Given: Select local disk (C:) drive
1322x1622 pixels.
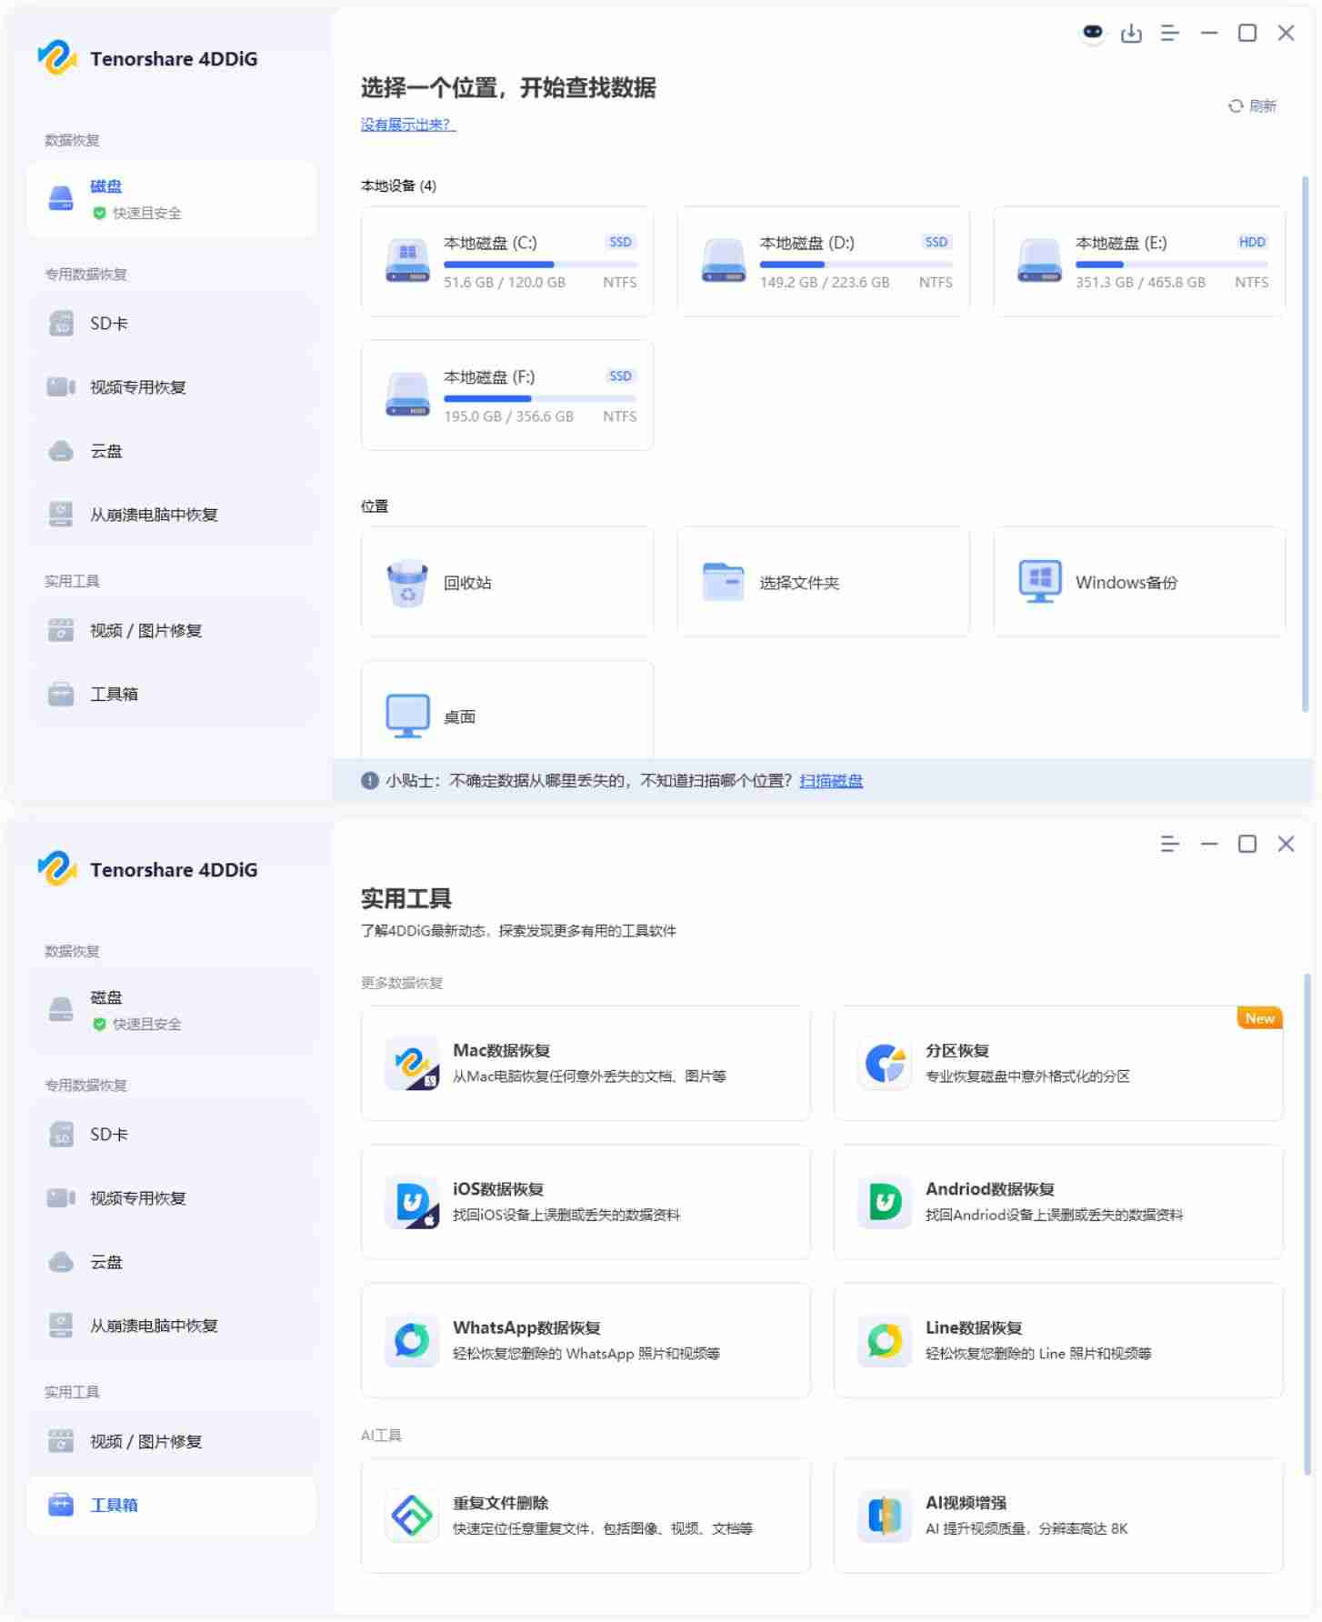Looking at the screenshot, I should pyautogui.click(x=506, y=262).
